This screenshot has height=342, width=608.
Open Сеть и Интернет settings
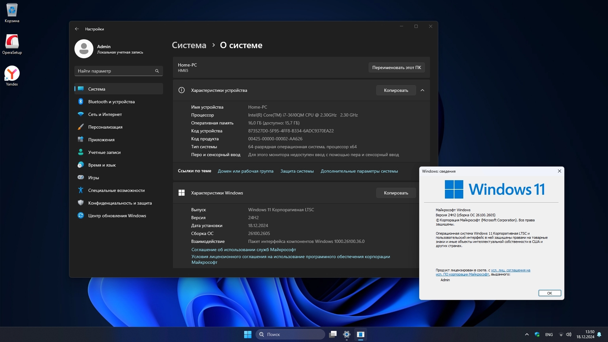(105, 114)
